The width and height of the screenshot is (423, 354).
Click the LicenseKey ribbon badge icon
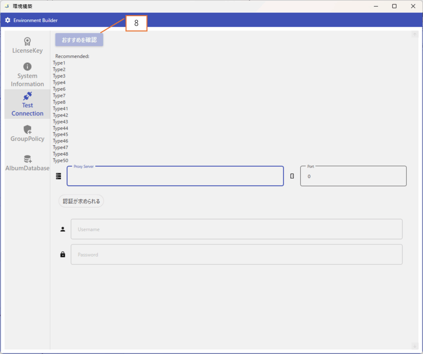pos(27,41)
